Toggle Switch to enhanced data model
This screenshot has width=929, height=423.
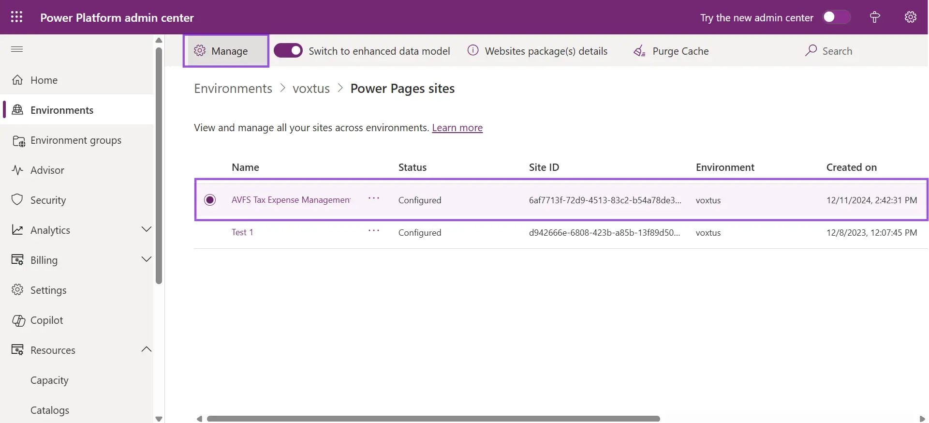(x=288, y=51)
